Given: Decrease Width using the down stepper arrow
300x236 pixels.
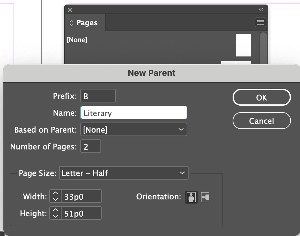Looking at the screenshot, I should point(55,199).
